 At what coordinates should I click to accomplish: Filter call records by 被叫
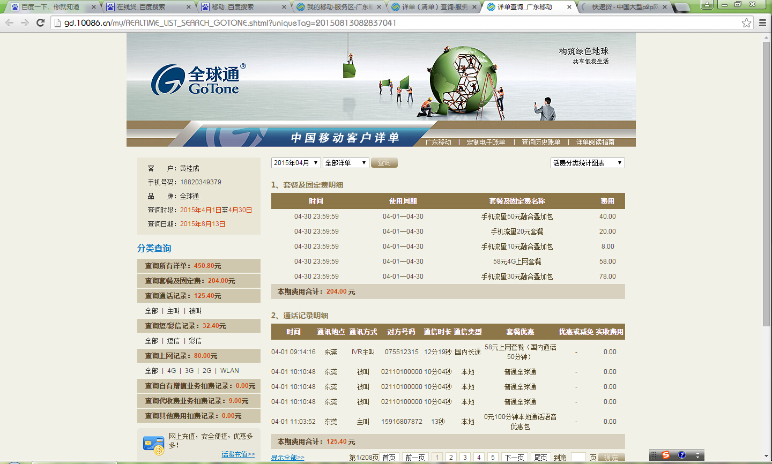click(x=195, y=311)
